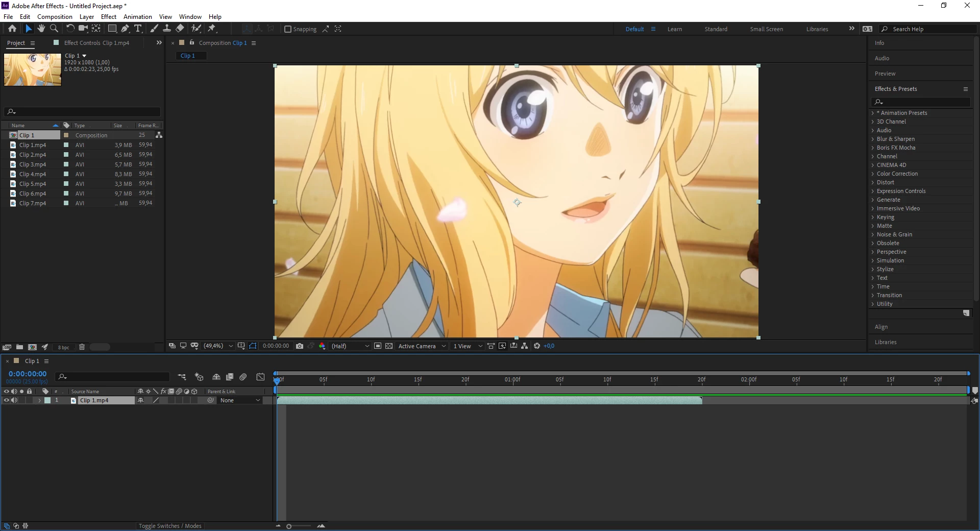The height and width of the screenshot is (531, 980).
Task: Select the Rectangle shape tool
Action: pyautogui.click(x=112, y=29)
